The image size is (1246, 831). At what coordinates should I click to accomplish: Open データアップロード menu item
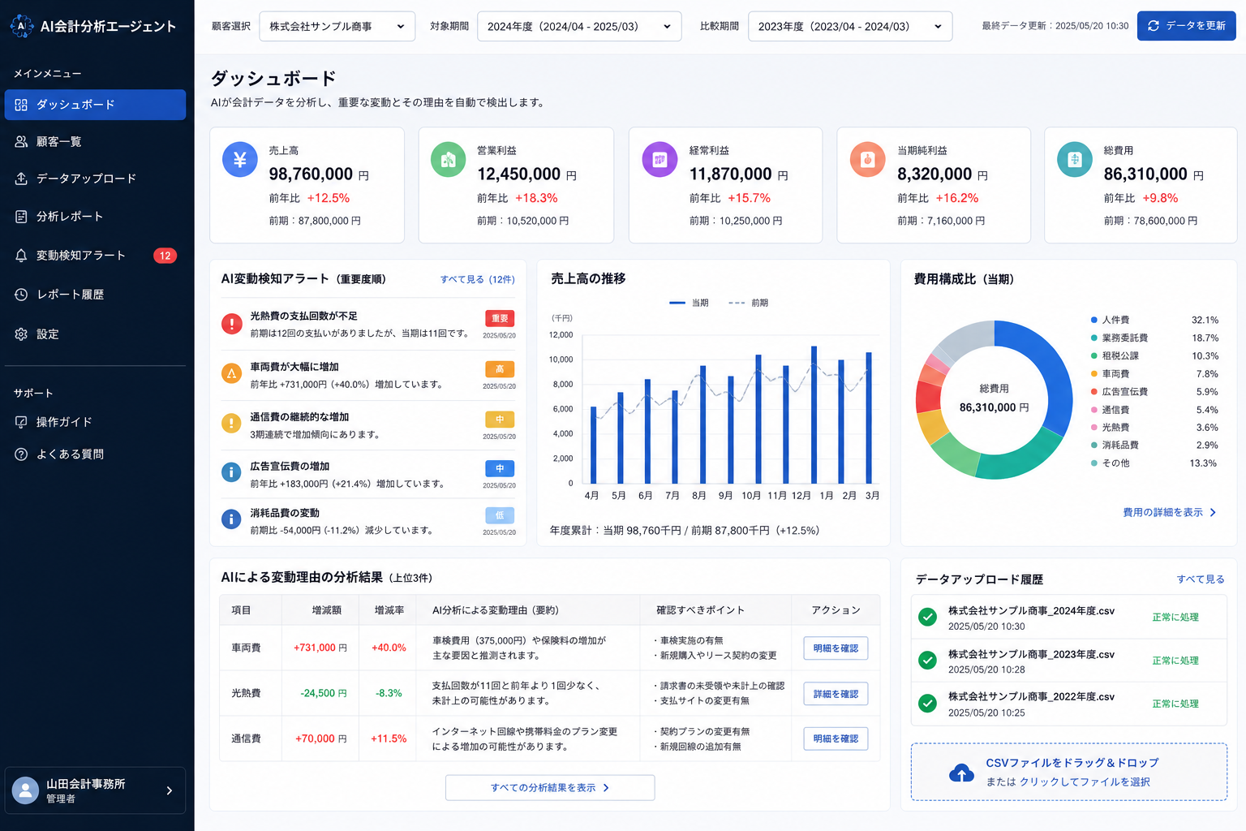(95, 179)
